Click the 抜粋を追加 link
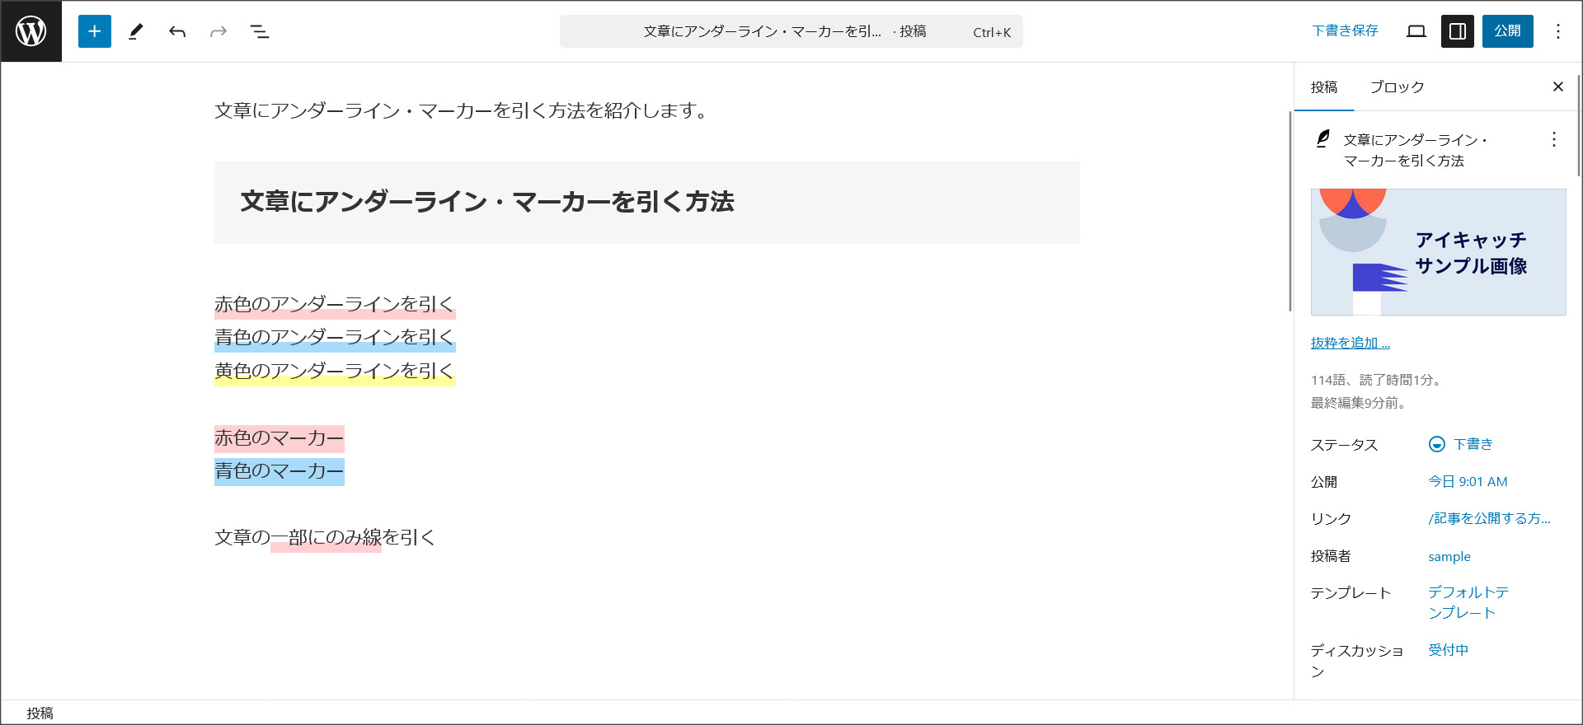The height and width of the screenshot is (725, 1583). (x=1350, y=343)
